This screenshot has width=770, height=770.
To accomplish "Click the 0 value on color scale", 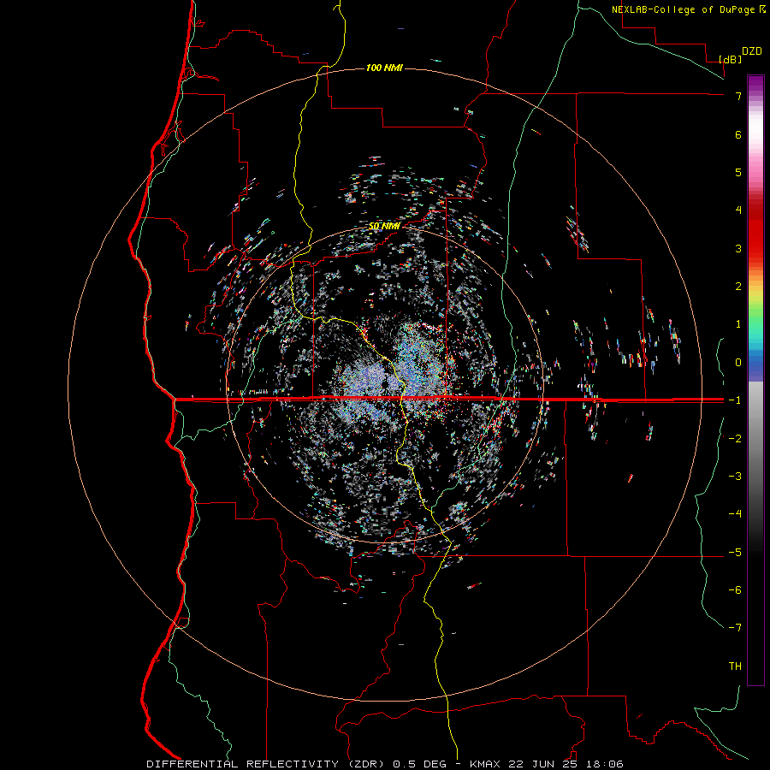I will 738,362.
